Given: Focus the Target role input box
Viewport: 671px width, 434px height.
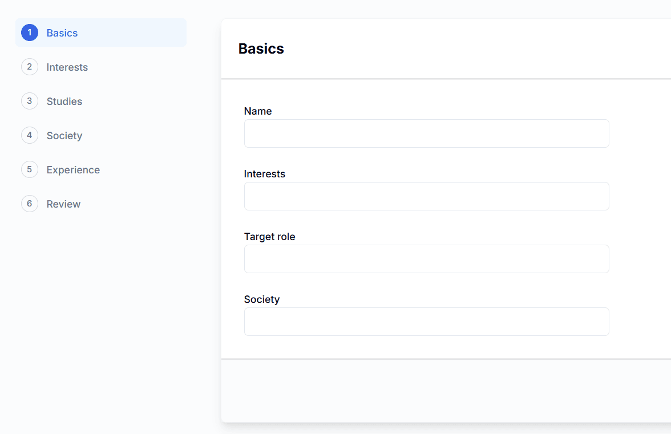Looking at the screenshot, I should [426, 259].
